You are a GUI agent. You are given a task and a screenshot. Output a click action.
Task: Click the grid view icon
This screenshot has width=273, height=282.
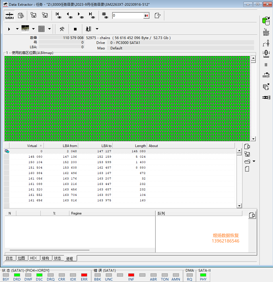coord(41,29)
